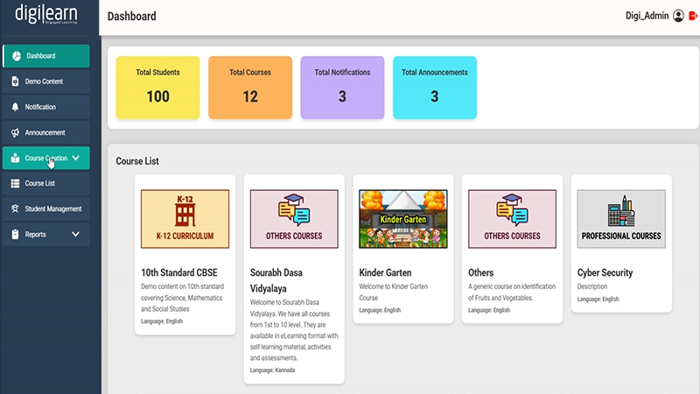Click the Demo Content file icon
The height and width of the screenshot is (394, 700).
pyautogui.click(x=15, y=81)
